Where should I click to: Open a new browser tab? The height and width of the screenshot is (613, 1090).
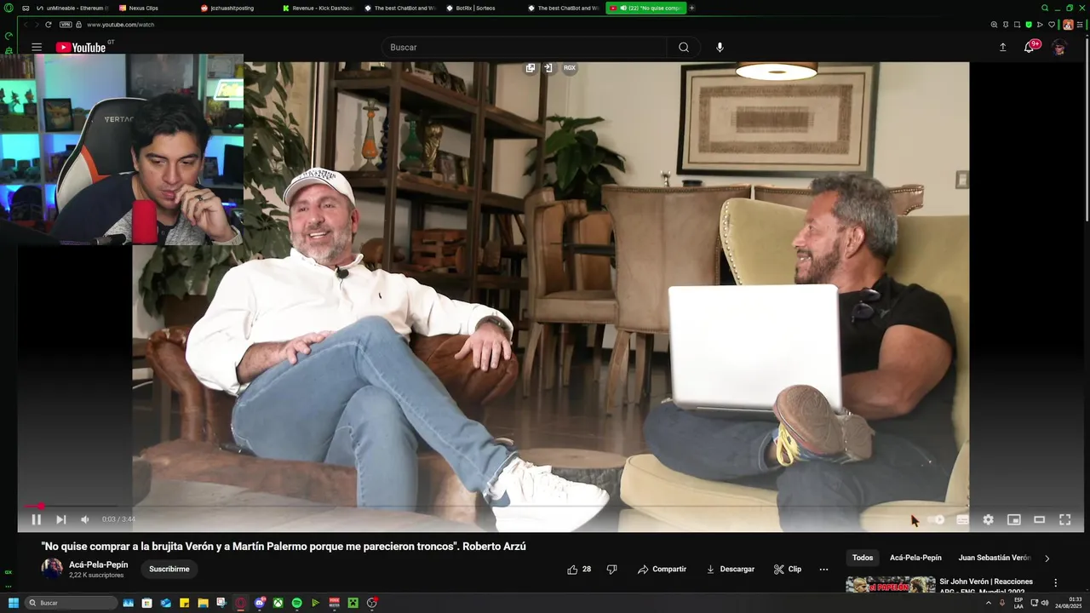[x=691, y=8]
